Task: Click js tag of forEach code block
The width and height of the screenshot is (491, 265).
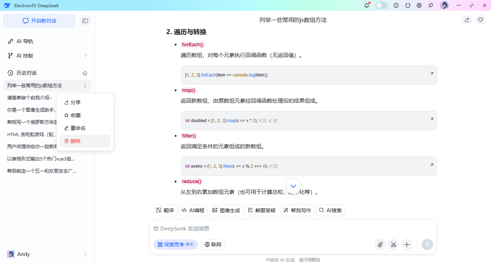Action: (x=432, y=73)
